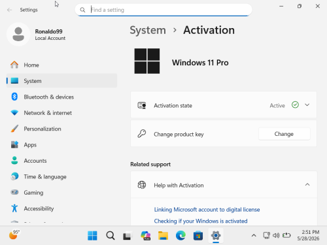
Task: Click the green Active checkmark
Action: 295,105
